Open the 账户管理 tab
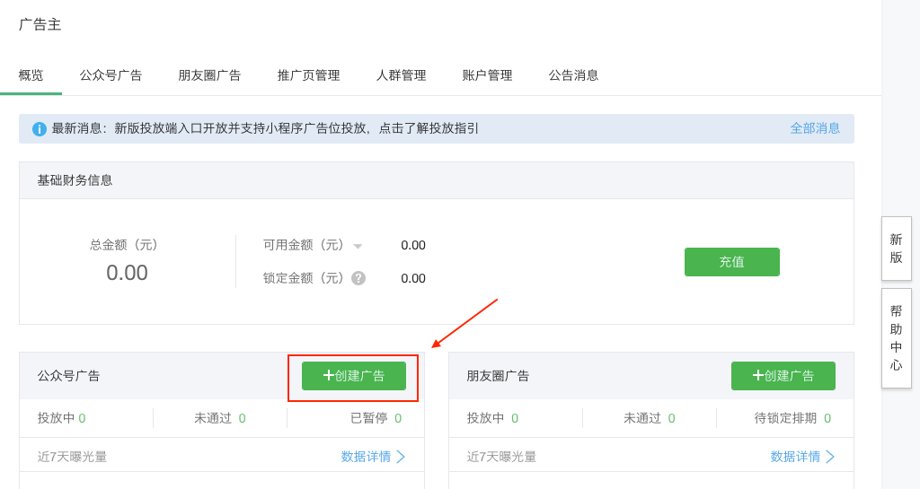Screen dimensions: 920x489 (487, 75)
